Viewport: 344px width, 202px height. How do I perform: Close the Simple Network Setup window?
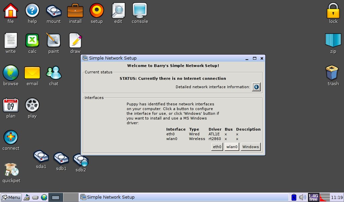262,58
